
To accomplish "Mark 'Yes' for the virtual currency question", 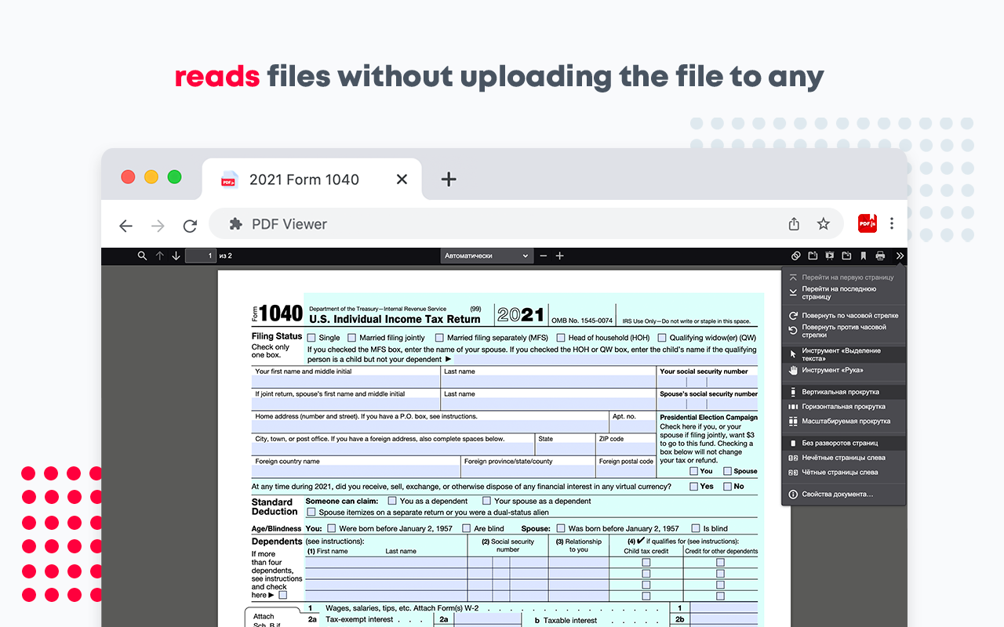I will pos(693,486).
